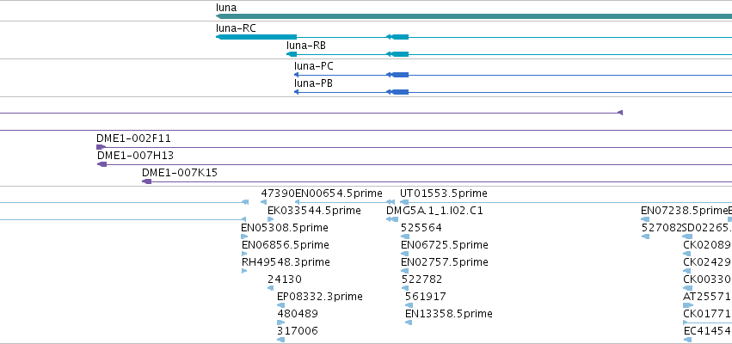Click the EN05308.5prime EST arrow
Screen dimensions: 732x344
point(244,236)
